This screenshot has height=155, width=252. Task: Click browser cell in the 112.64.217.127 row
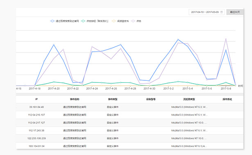coord(189,123)
